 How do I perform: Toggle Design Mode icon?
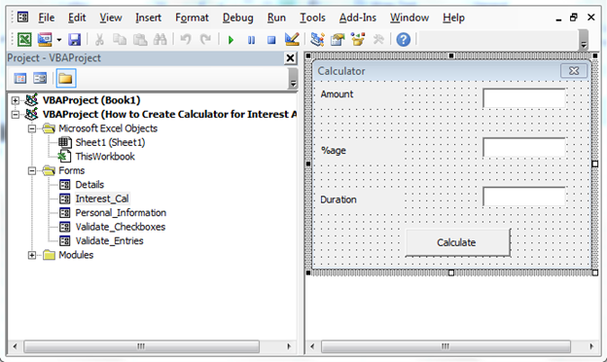[292, 39]
